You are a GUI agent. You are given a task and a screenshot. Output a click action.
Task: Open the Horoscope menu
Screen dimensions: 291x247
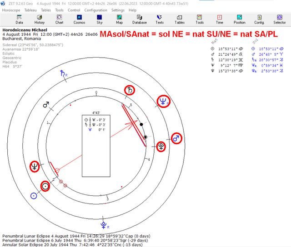click(x=11, y=10)
